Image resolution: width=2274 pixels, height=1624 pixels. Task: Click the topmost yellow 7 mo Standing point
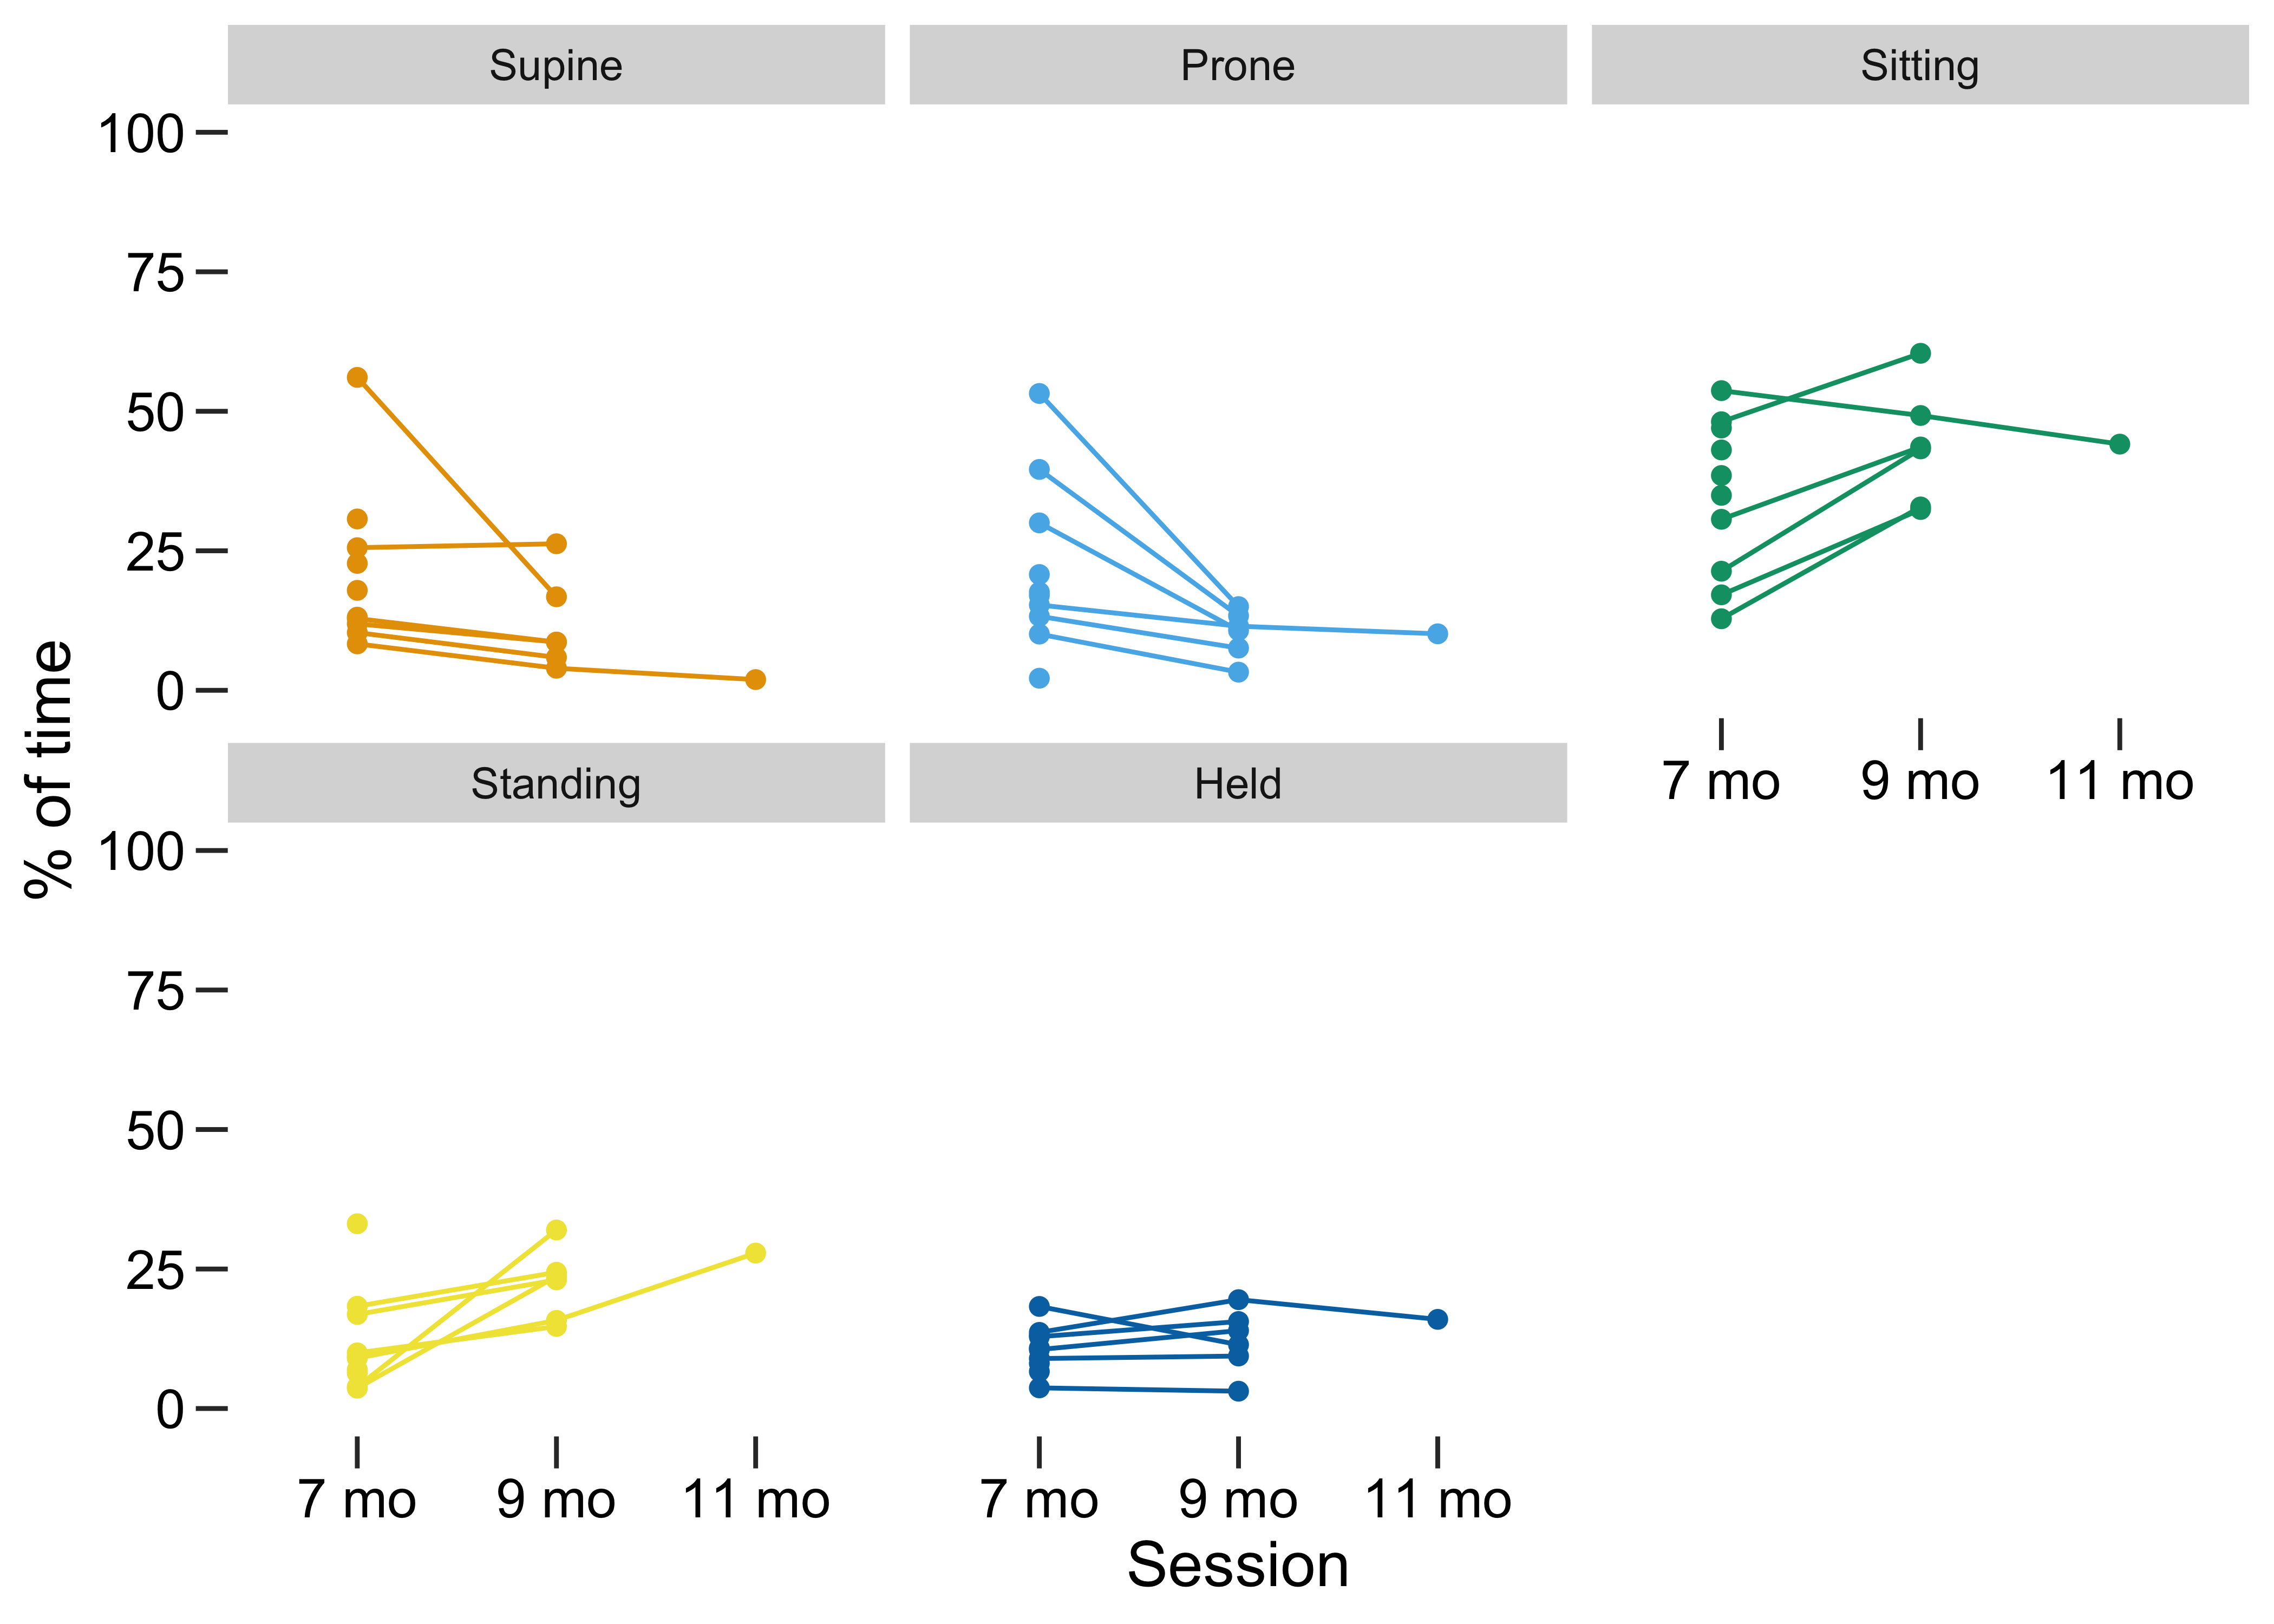[357, 1224]
